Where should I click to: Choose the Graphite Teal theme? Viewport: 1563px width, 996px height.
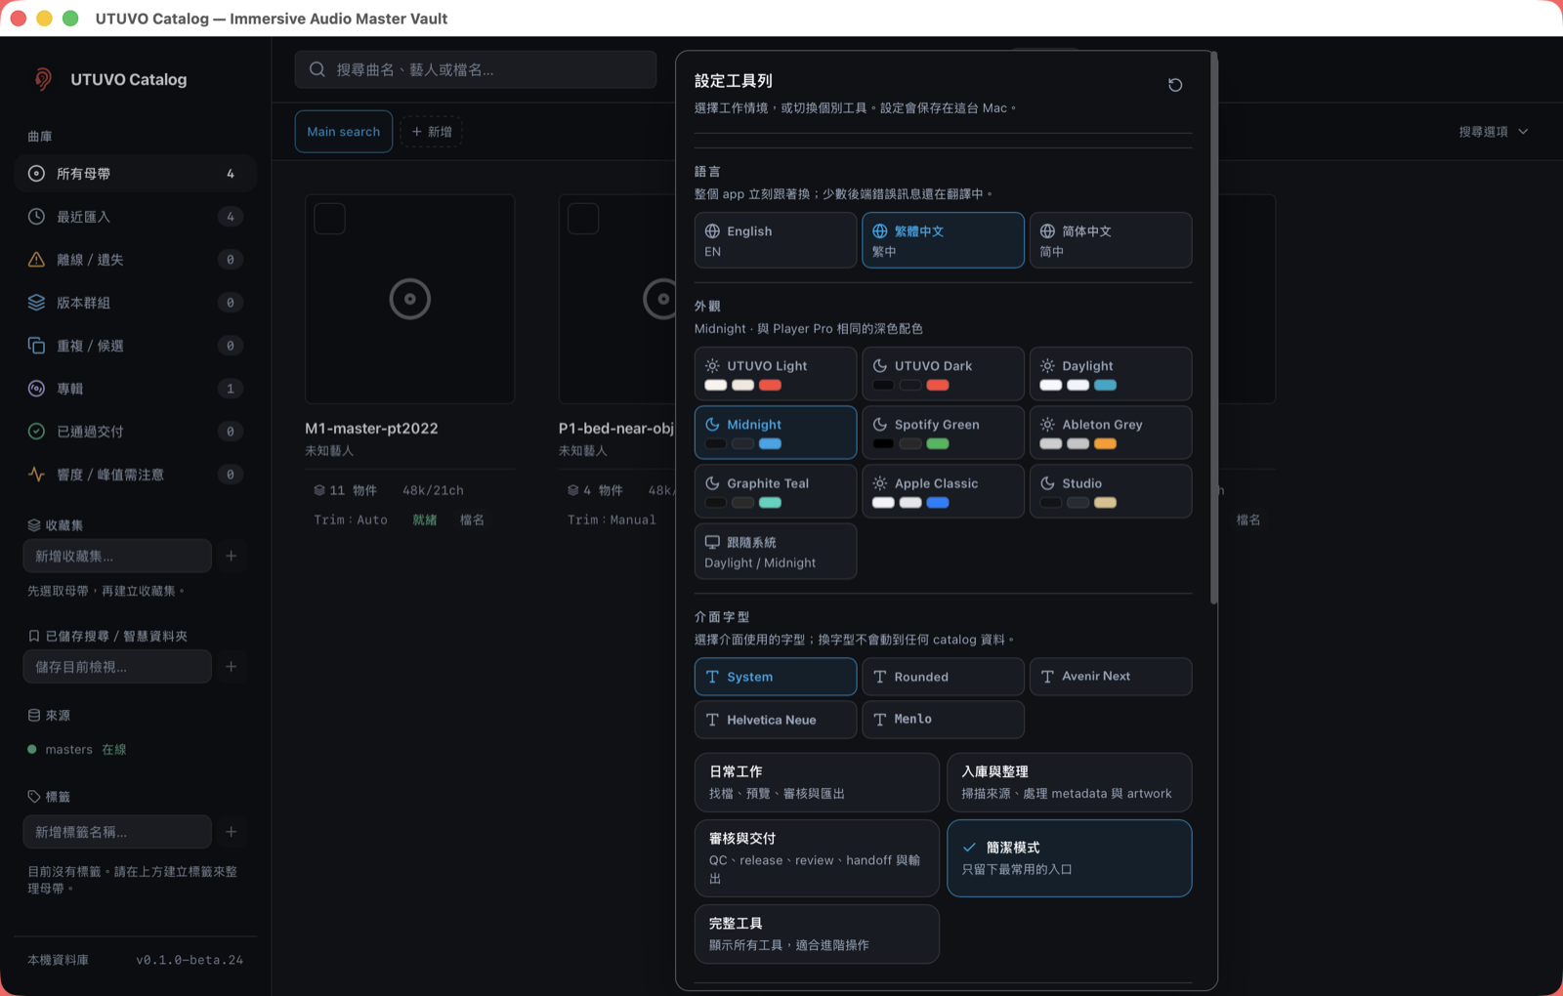pos(776,491)
